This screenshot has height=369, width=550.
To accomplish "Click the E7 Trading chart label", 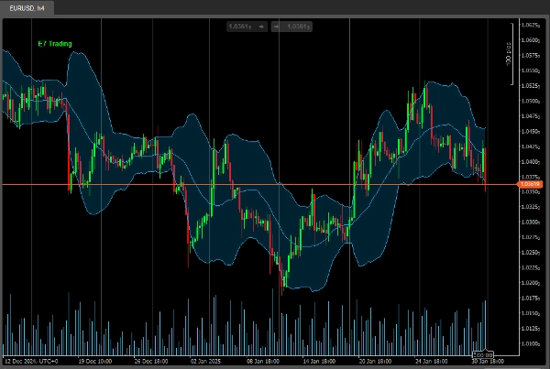I will pos(55,44).
